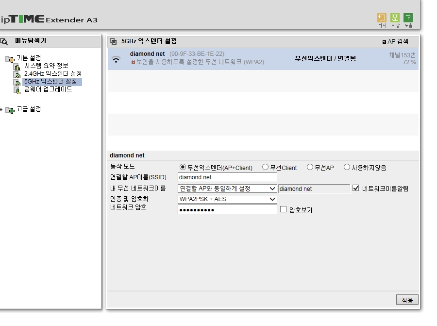Click the 메뉴탐색기 magnifier icon
The height and width of the screenshot is (326, 437).
pyautogui.click(x=4, y=42)
